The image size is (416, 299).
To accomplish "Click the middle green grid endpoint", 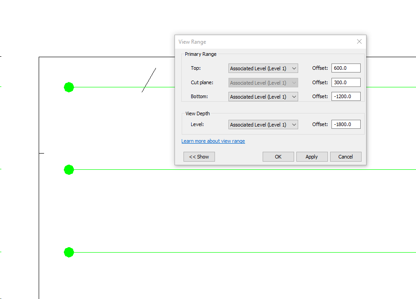I will tap(68, 170).
